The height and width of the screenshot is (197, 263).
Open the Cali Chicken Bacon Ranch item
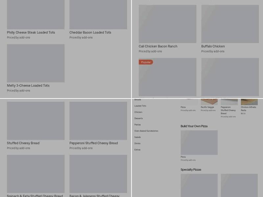point(158,46)
